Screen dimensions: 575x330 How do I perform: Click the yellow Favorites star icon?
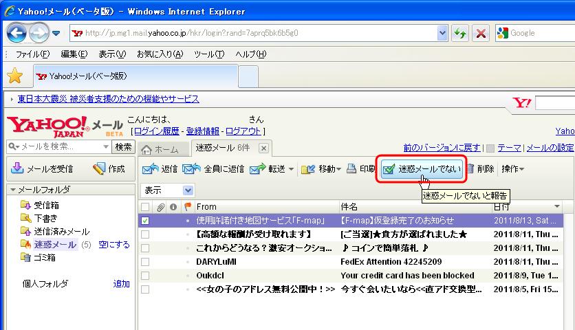(15, 76)
